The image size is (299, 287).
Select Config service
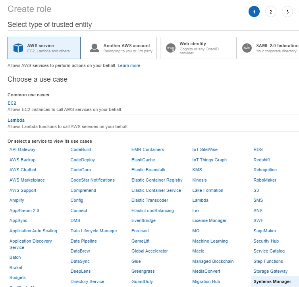77,200
